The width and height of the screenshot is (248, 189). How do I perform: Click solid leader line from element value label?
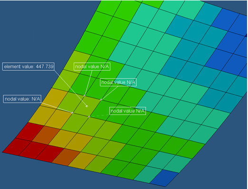tap(70, 88)
